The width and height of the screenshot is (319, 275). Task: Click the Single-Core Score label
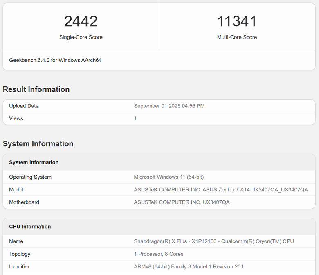[x=81, y=37]
